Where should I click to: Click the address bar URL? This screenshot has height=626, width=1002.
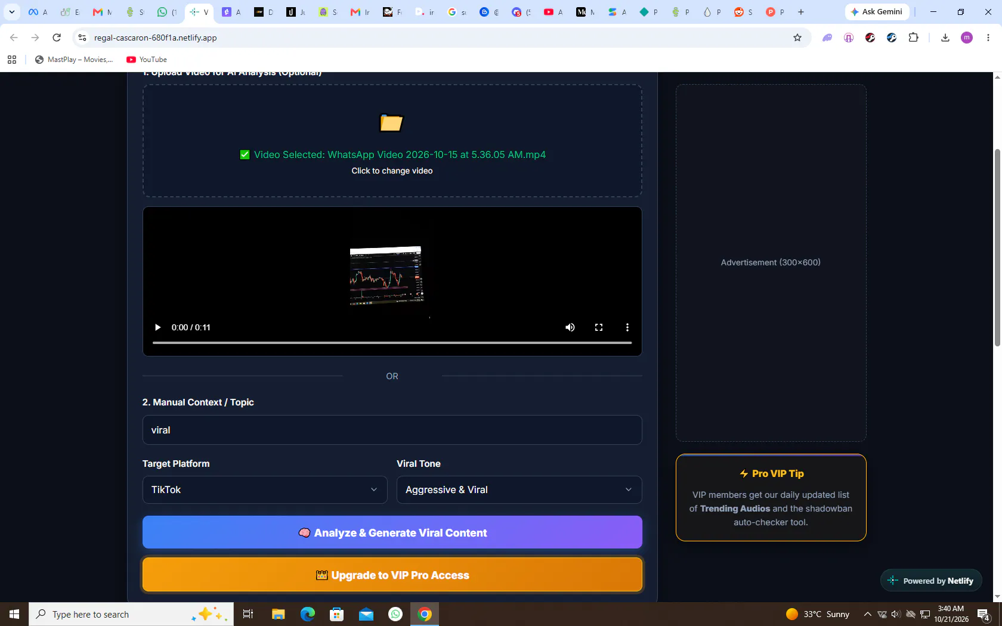[x=156, y=38]
